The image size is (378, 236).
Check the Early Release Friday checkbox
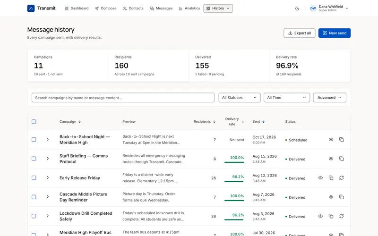34,178
